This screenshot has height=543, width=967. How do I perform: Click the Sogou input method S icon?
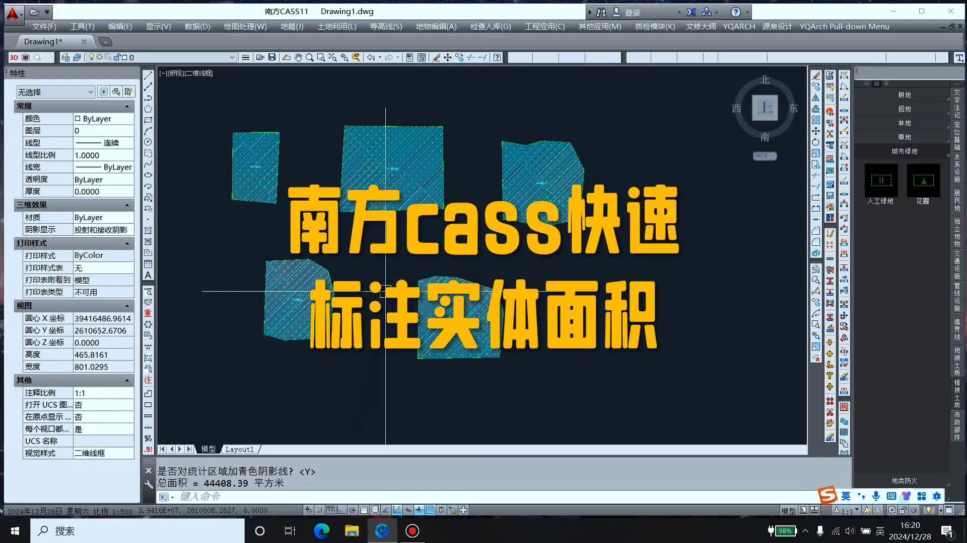pos(827,496)
